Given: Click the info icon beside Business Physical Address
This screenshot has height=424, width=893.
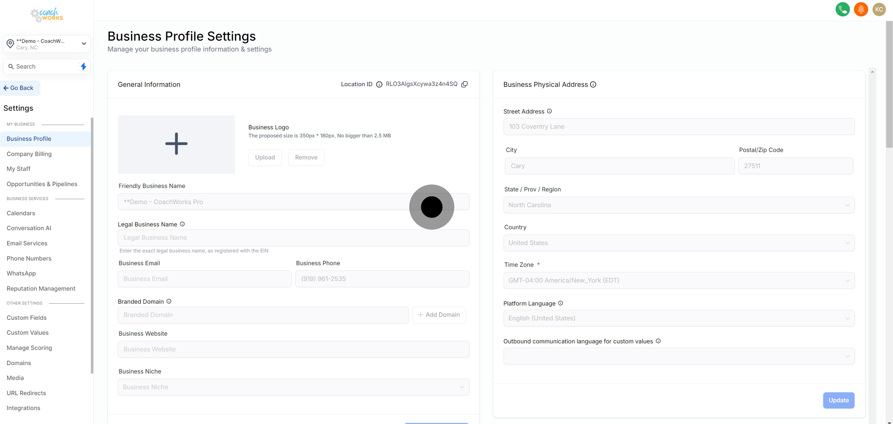Looking at the screenshot, I should click(x=593, y=84).
